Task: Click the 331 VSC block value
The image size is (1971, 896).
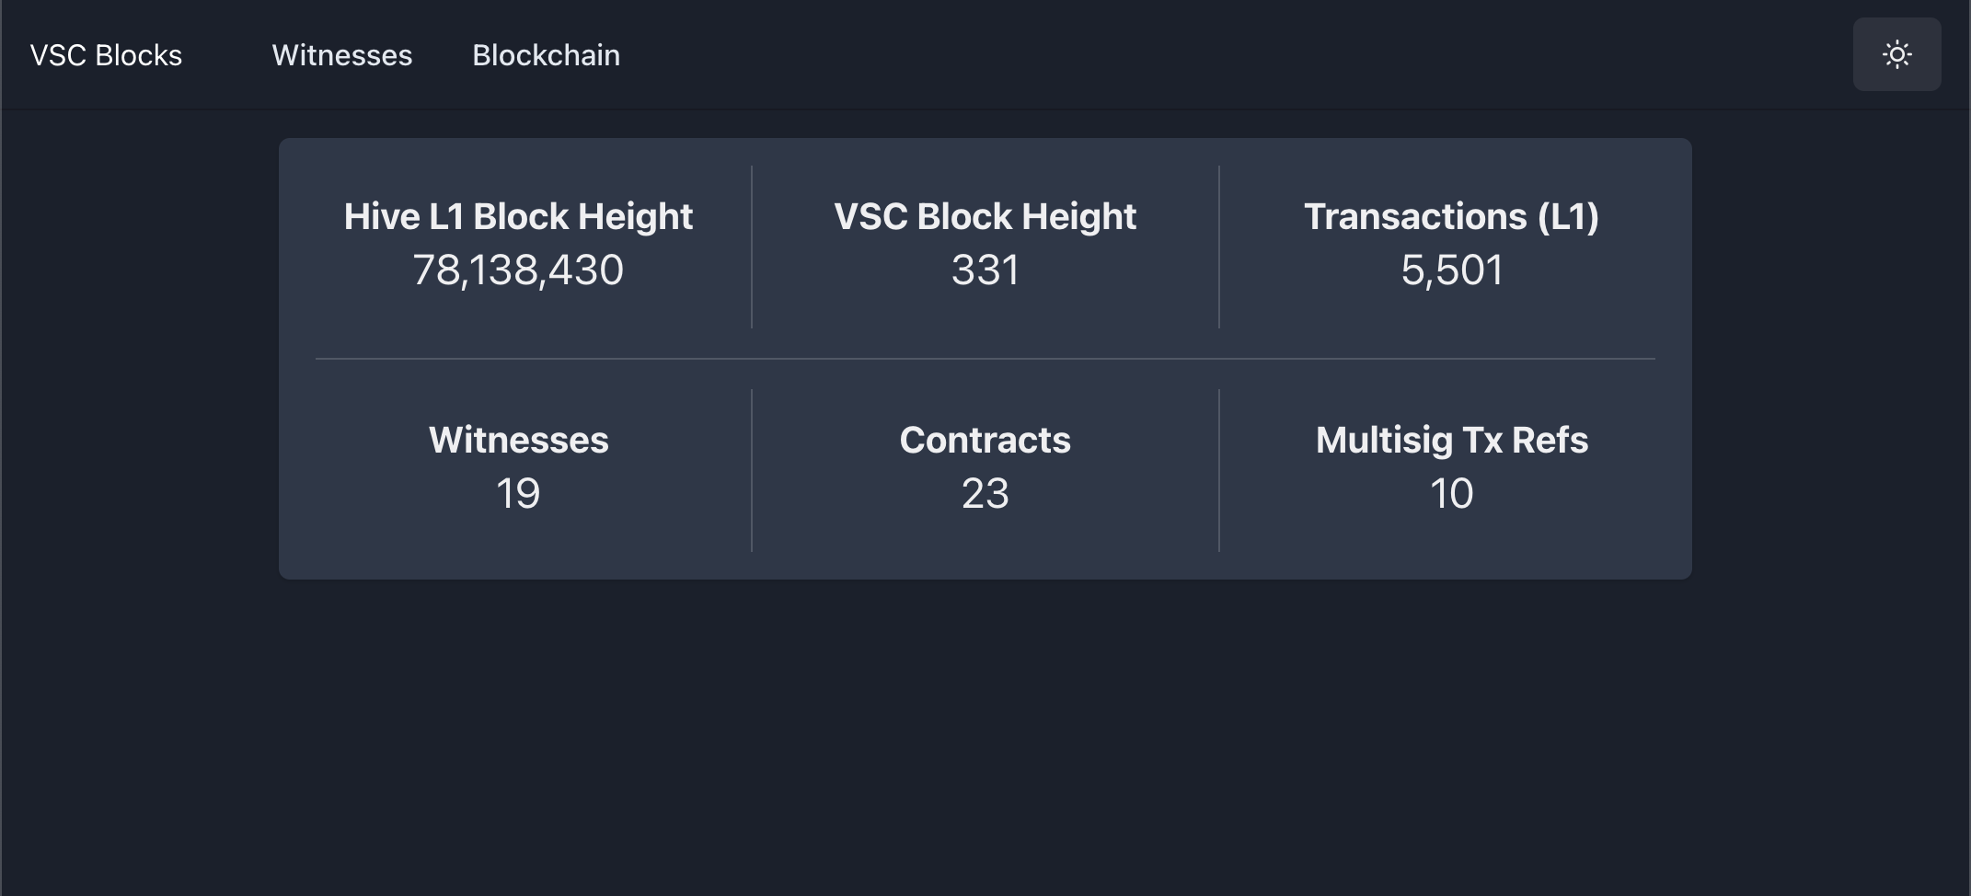Action: [x=985, y=270]
